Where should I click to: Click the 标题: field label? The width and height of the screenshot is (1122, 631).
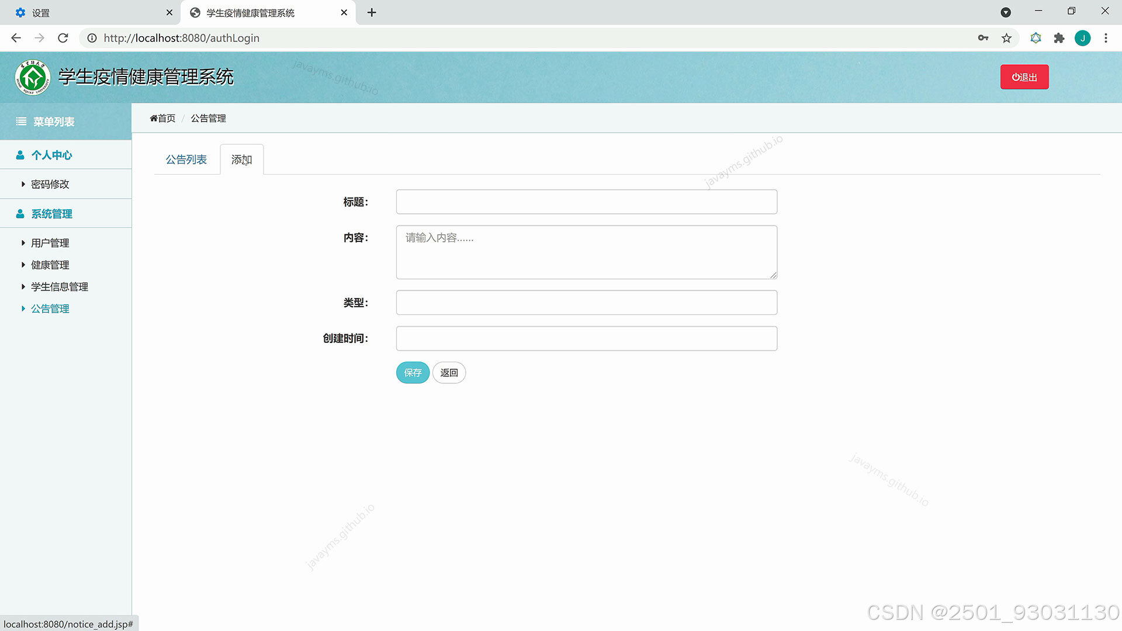[356, 202]
